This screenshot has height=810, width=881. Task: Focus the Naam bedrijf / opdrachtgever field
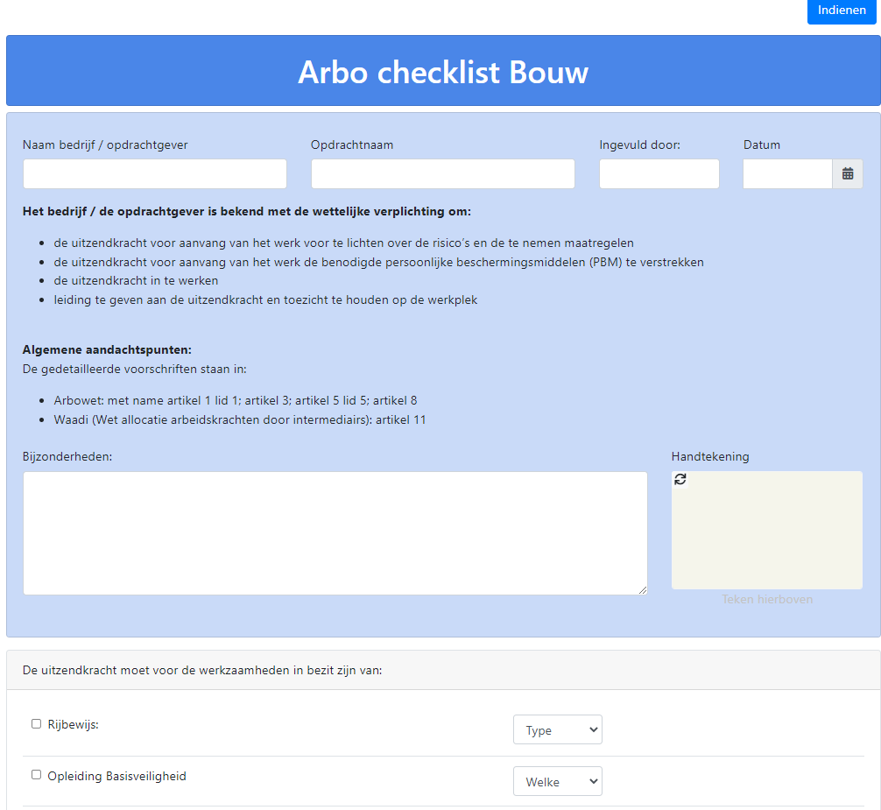click(154, 173)
